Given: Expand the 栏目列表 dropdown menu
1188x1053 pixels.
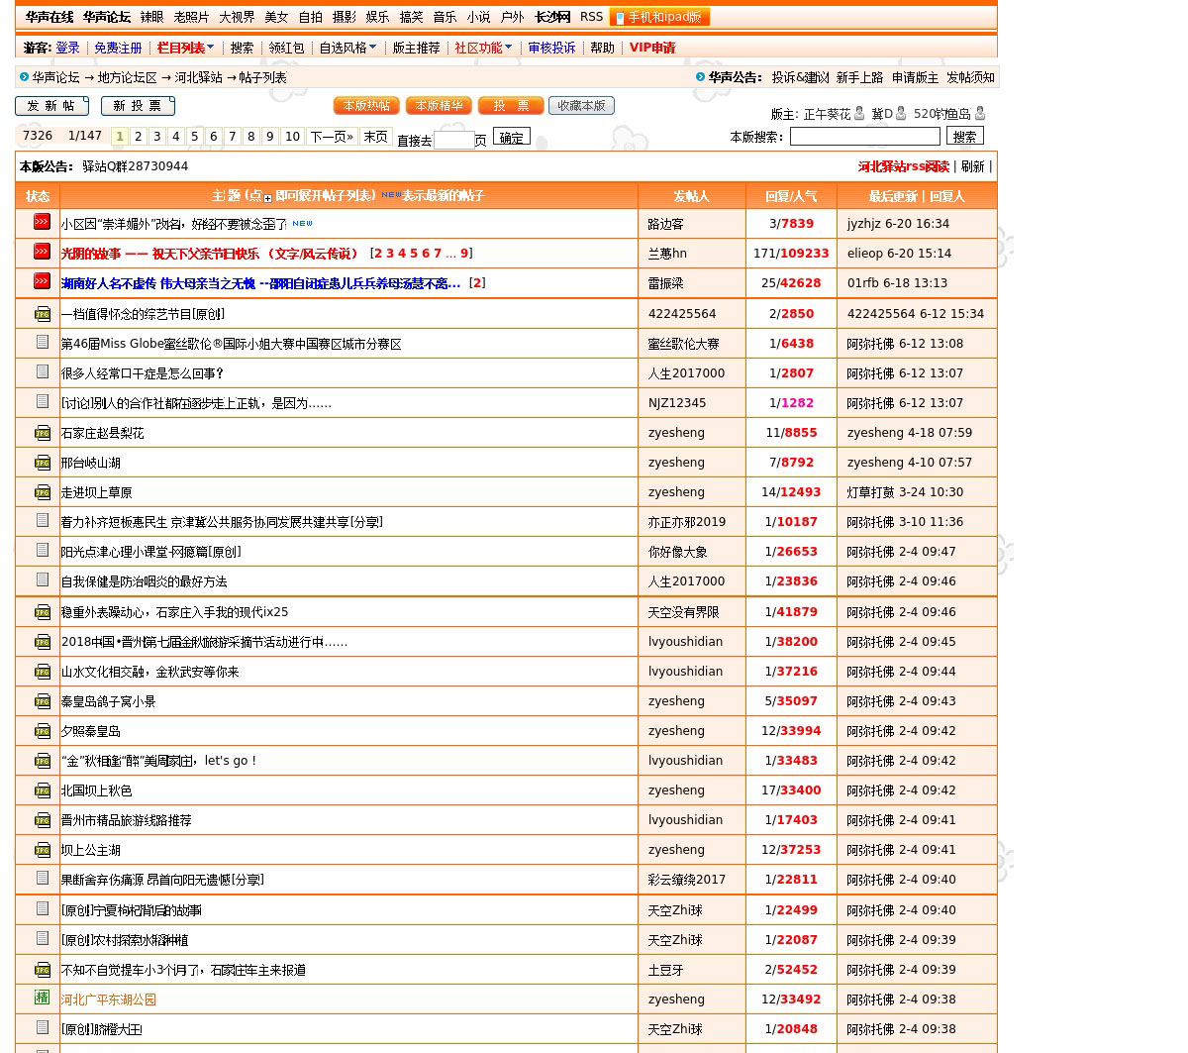Looking at the screenshot, I should (x=185, y=48).
